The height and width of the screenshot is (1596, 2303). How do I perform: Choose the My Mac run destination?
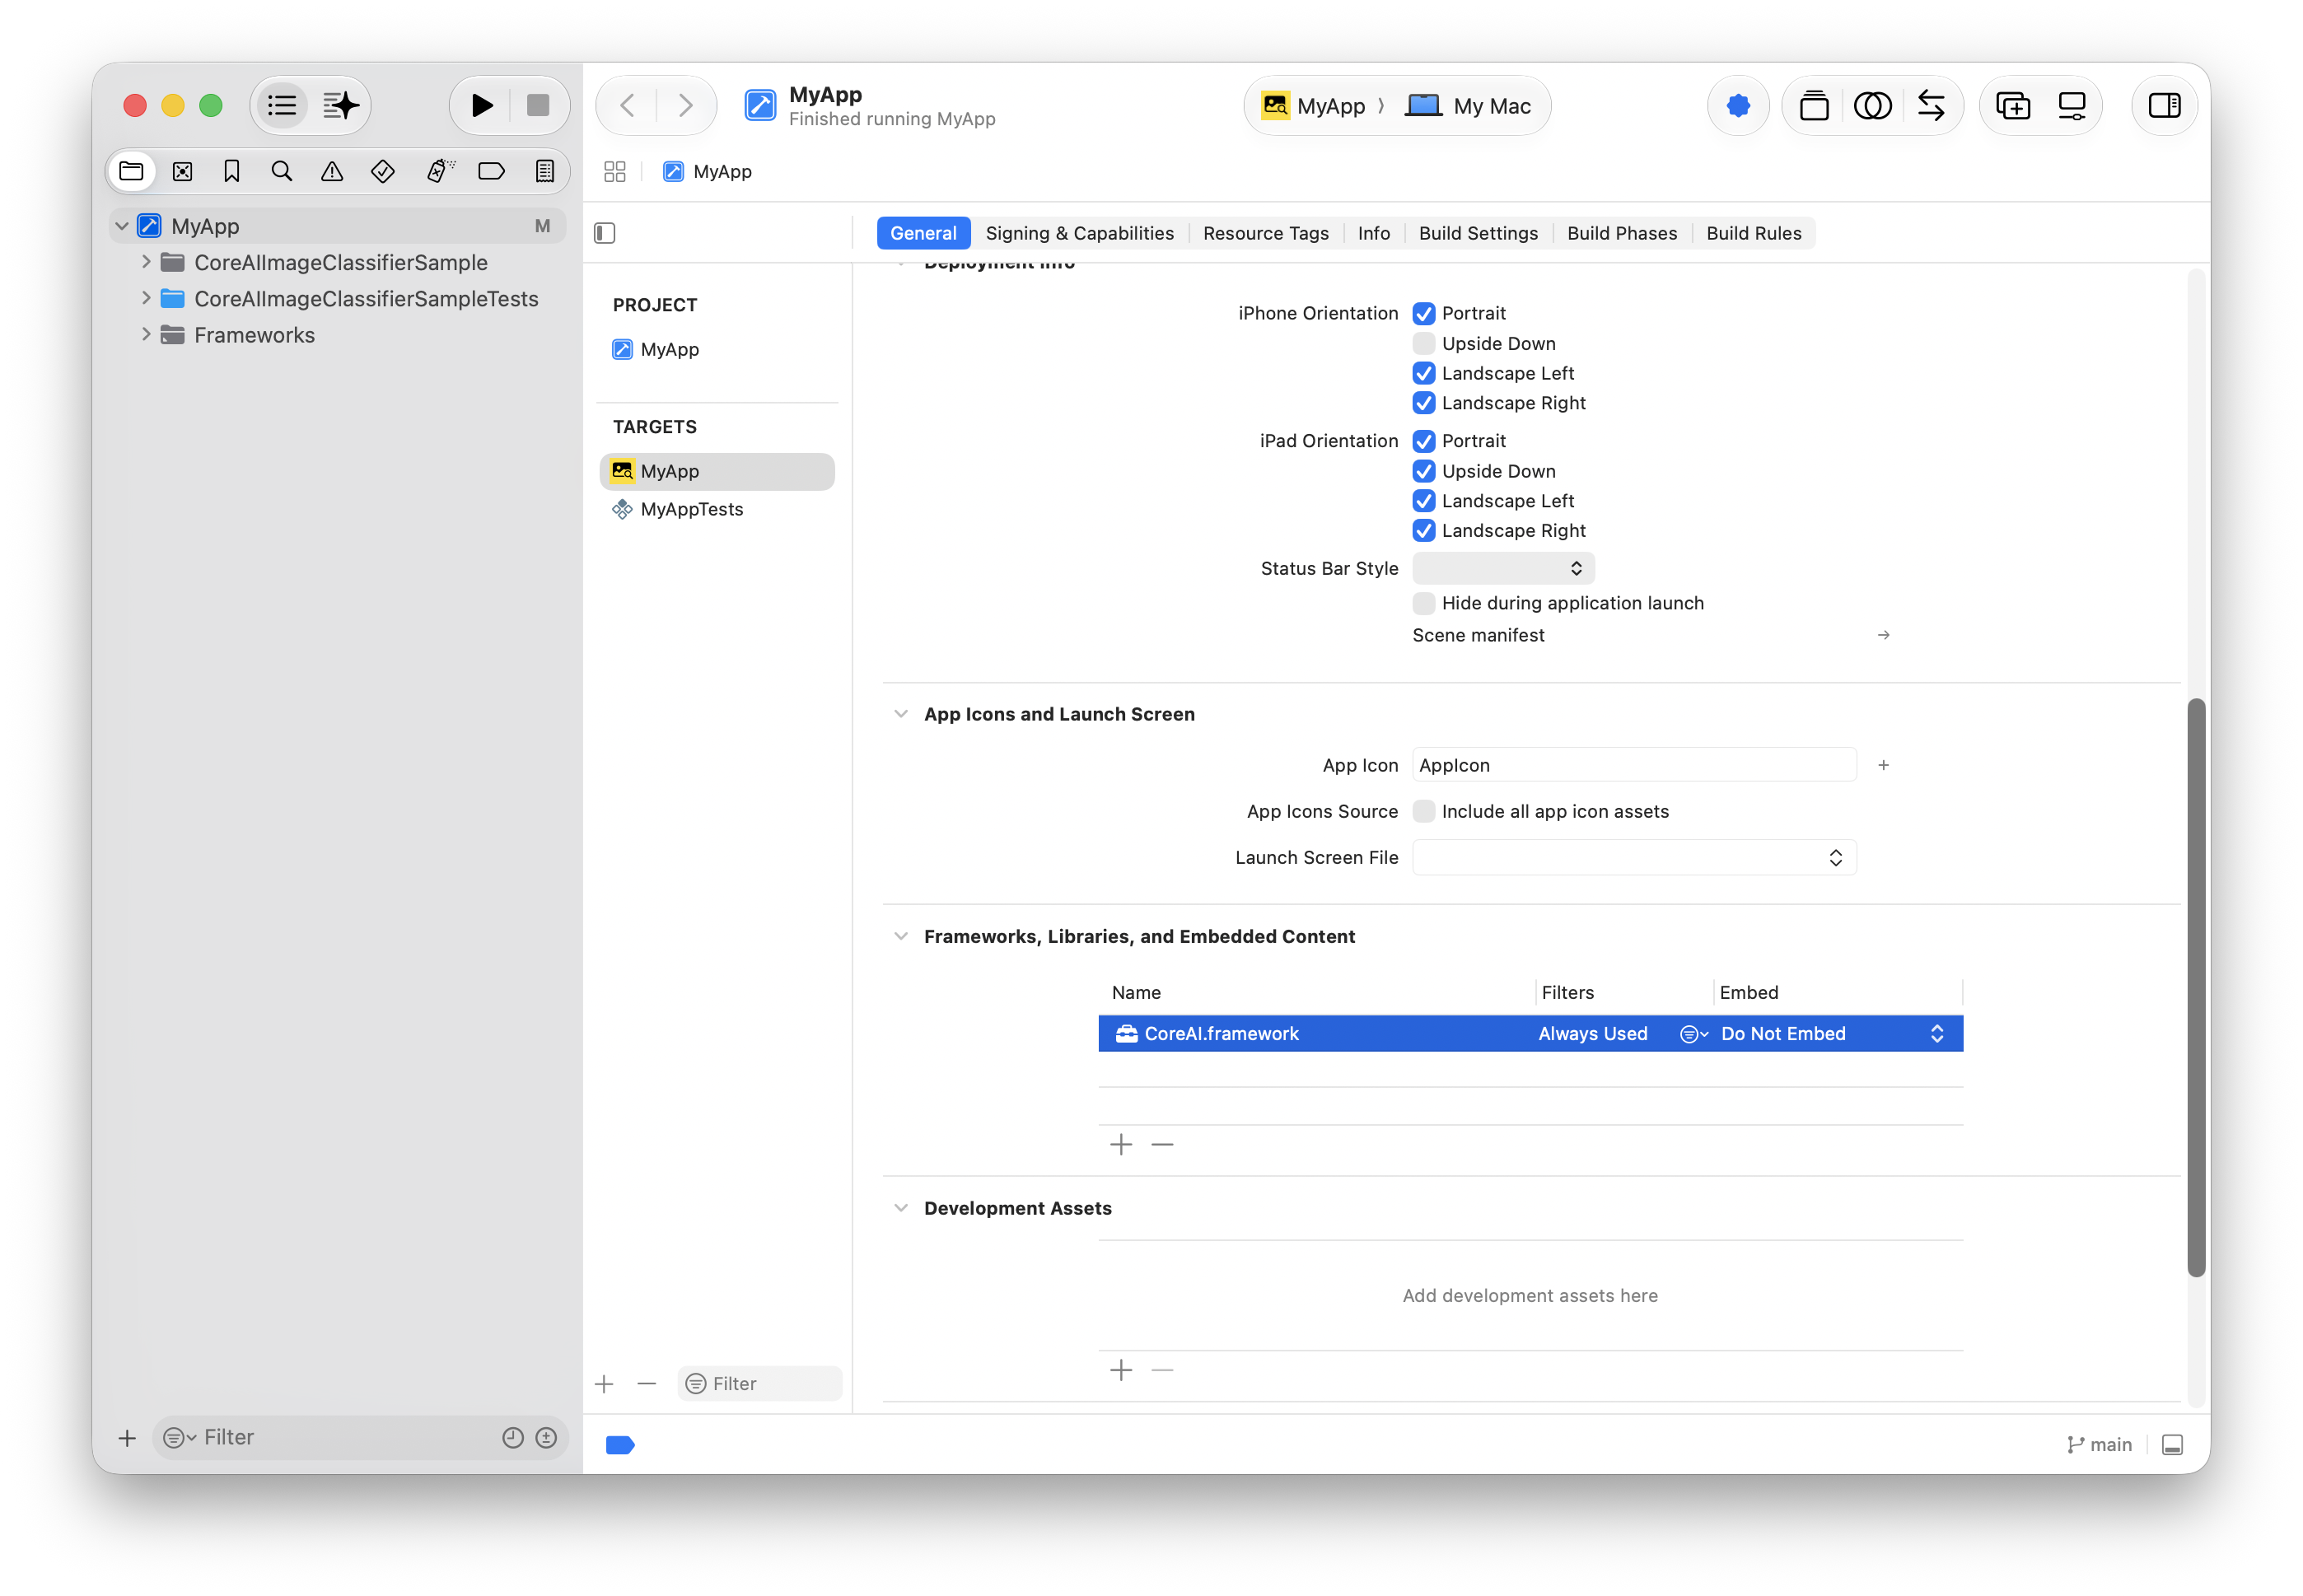tap(1469, 106)
